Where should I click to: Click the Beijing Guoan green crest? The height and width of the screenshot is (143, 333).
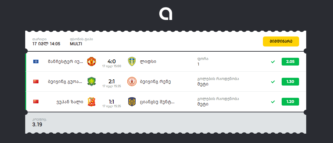pyautogui.click(x=92, y=81)
